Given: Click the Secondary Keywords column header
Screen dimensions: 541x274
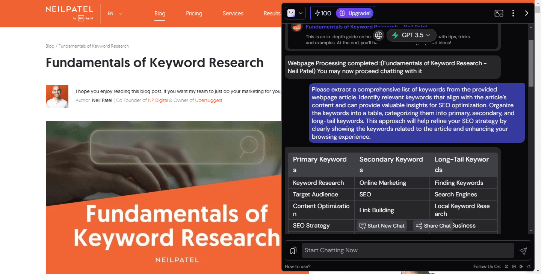Looking at the screenshot, I should point(392,165).
